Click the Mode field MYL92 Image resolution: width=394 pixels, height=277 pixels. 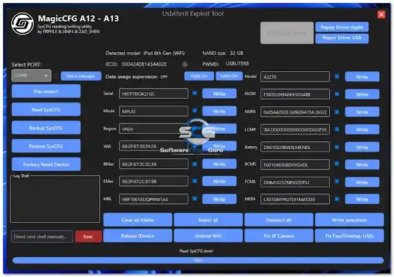point(153,111)
